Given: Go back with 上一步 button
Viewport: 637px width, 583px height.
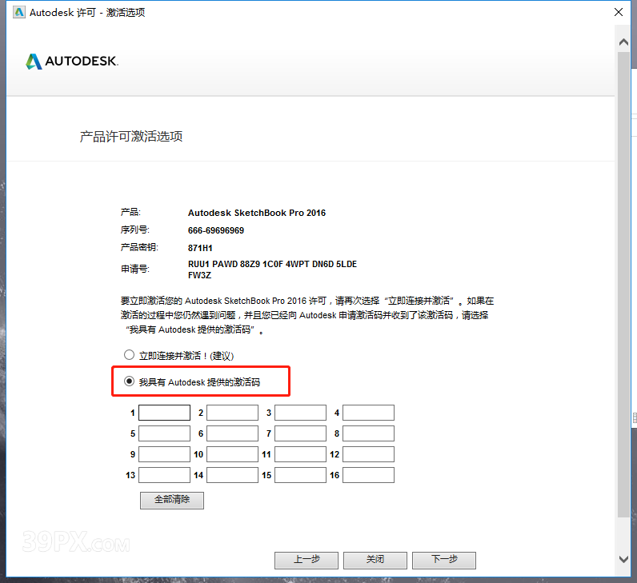Looking at the screenshot, I should [x=306, y=561].
